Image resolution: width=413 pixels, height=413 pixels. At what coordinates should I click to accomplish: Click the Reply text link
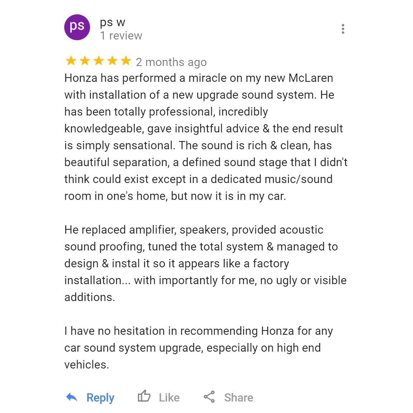(x=100, y=398)
